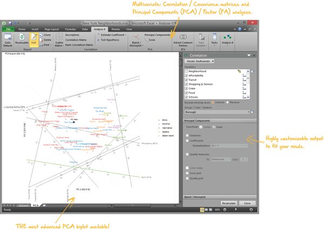Select the Listwise radio button
This screenshot has width=324, height=230.
213,102
